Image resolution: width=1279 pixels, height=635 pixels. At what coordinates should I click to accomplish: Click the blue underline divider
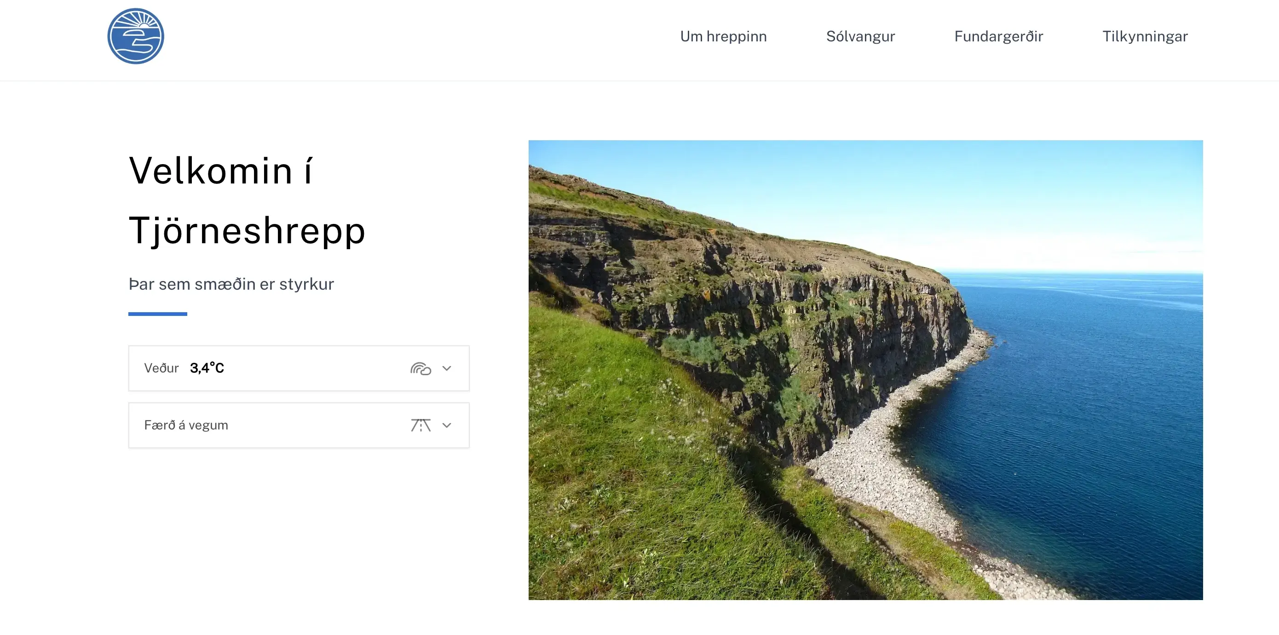coord(157,314)
